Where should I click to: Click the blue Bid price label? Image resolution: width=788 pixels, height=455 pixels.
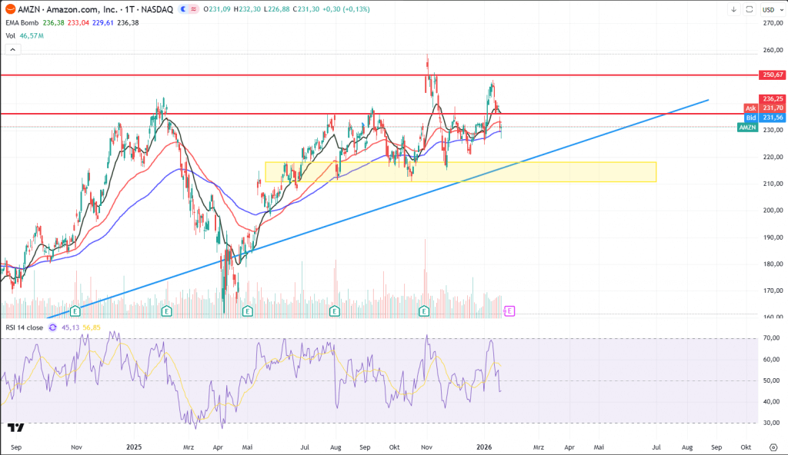[751, 118]
